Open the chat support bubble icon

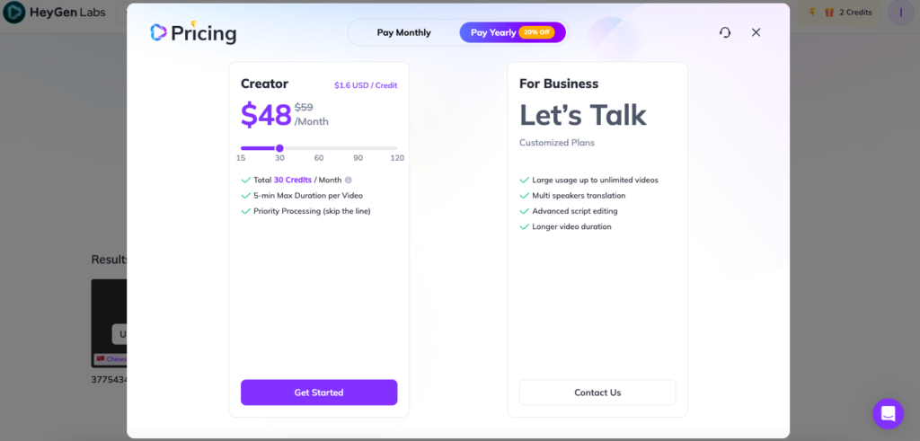click(888, 413)
